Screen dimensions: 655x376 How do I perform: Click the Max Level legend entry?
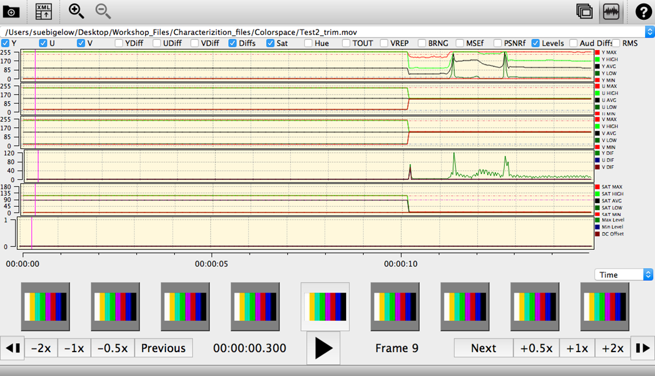(610, 220)
